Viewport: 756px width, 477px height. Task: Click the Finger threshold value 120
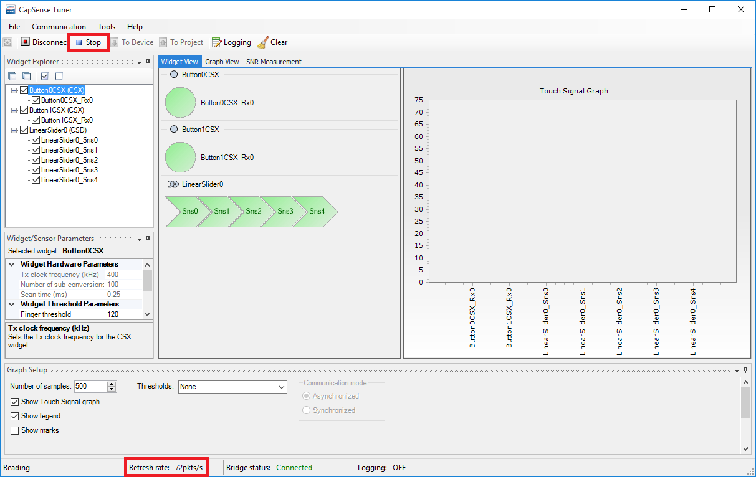(x=113, y=314)
